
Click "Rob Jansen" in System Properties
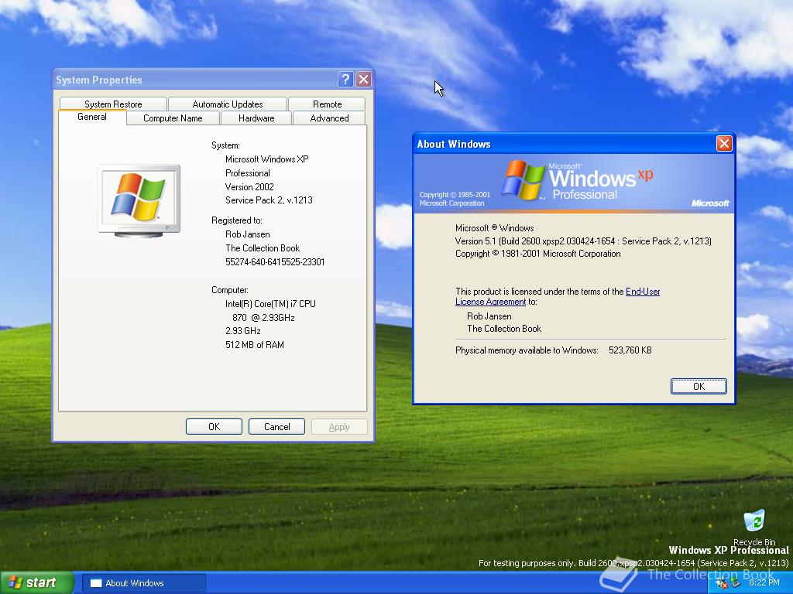[x=247, y=234]
